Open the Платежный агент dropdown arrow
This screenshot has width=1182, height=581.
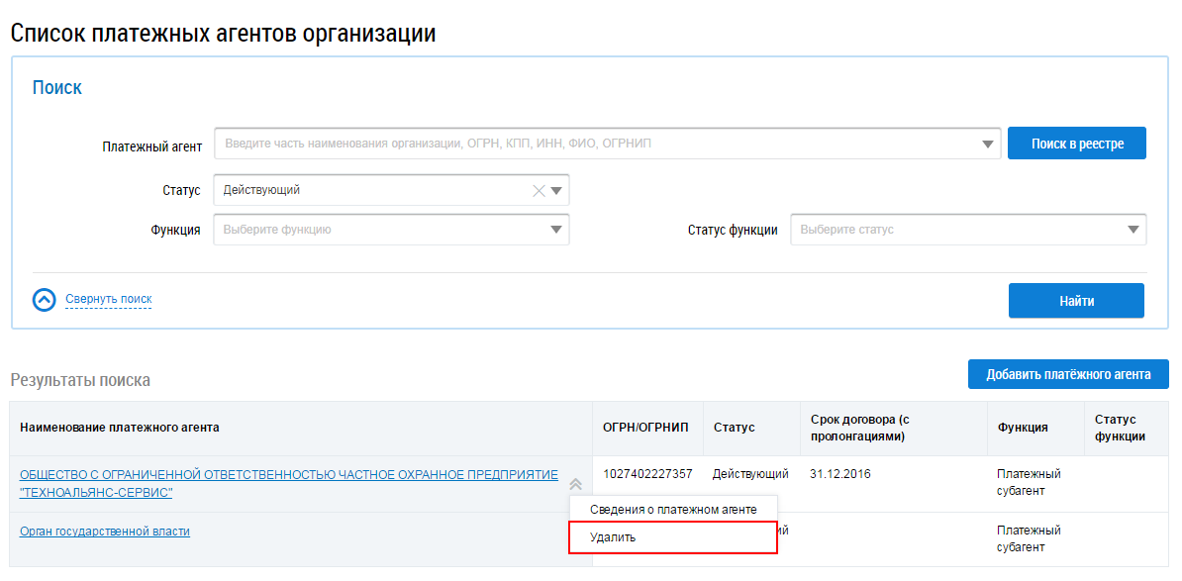[987, 145]
